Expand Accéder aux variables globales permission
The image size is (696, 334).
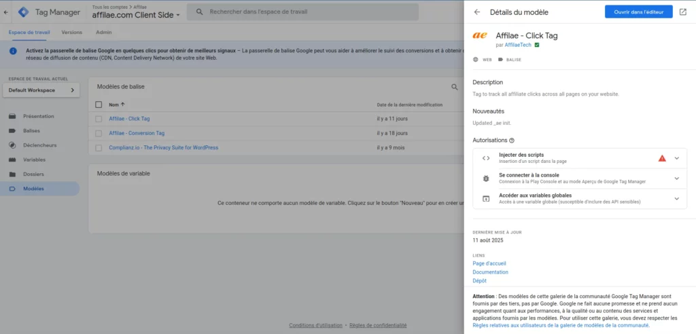click(676, 198)
